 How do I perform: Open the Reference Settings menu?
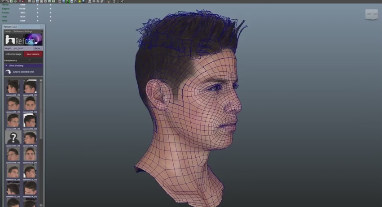tap(22, 31)
